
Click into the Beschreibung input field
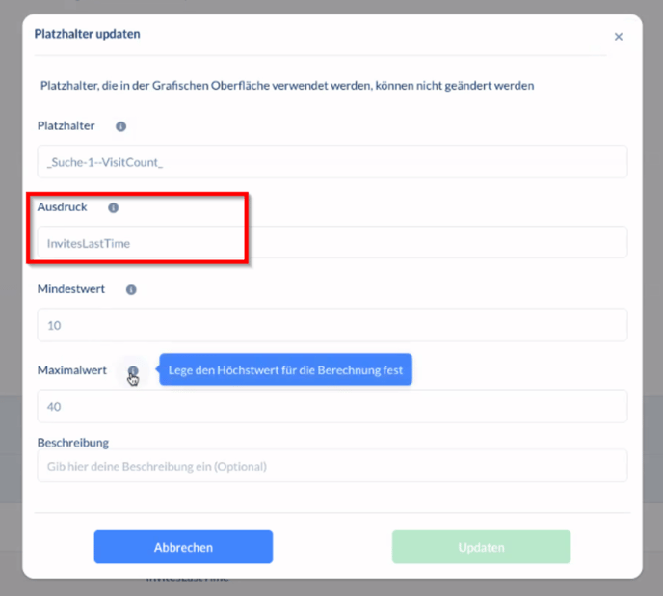click(331, 466)
